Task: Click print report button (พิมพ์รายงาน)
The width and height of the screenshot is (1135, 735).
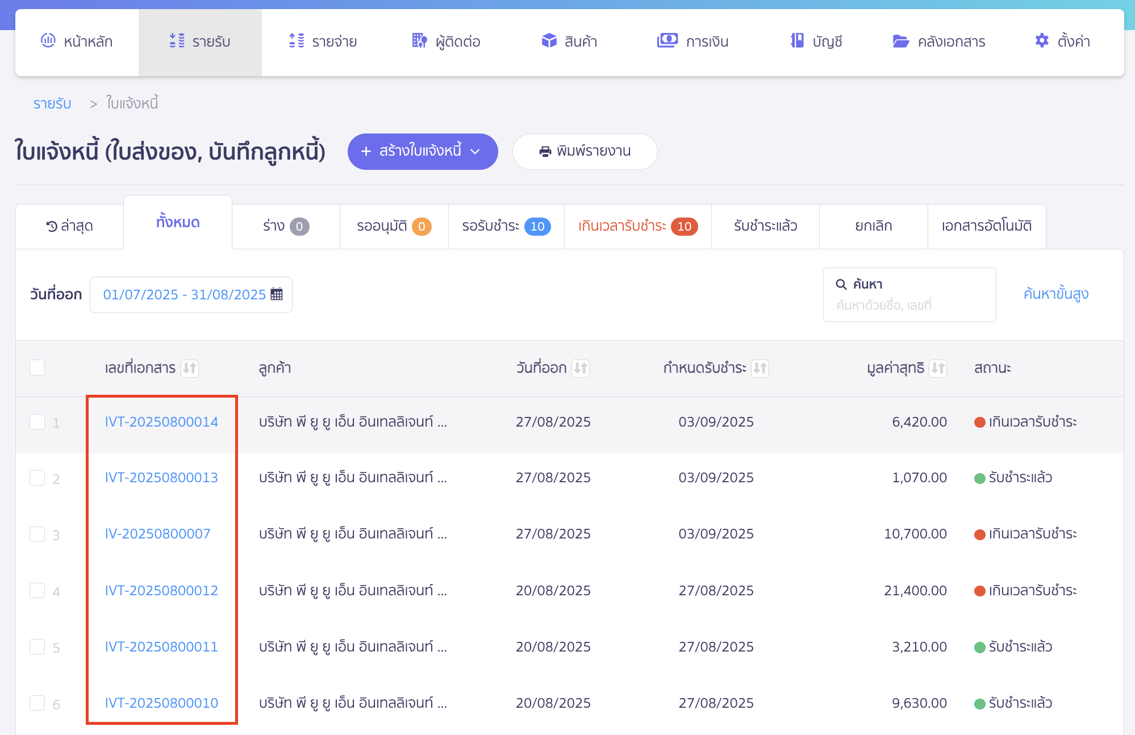Action: [x=585, y=151]
